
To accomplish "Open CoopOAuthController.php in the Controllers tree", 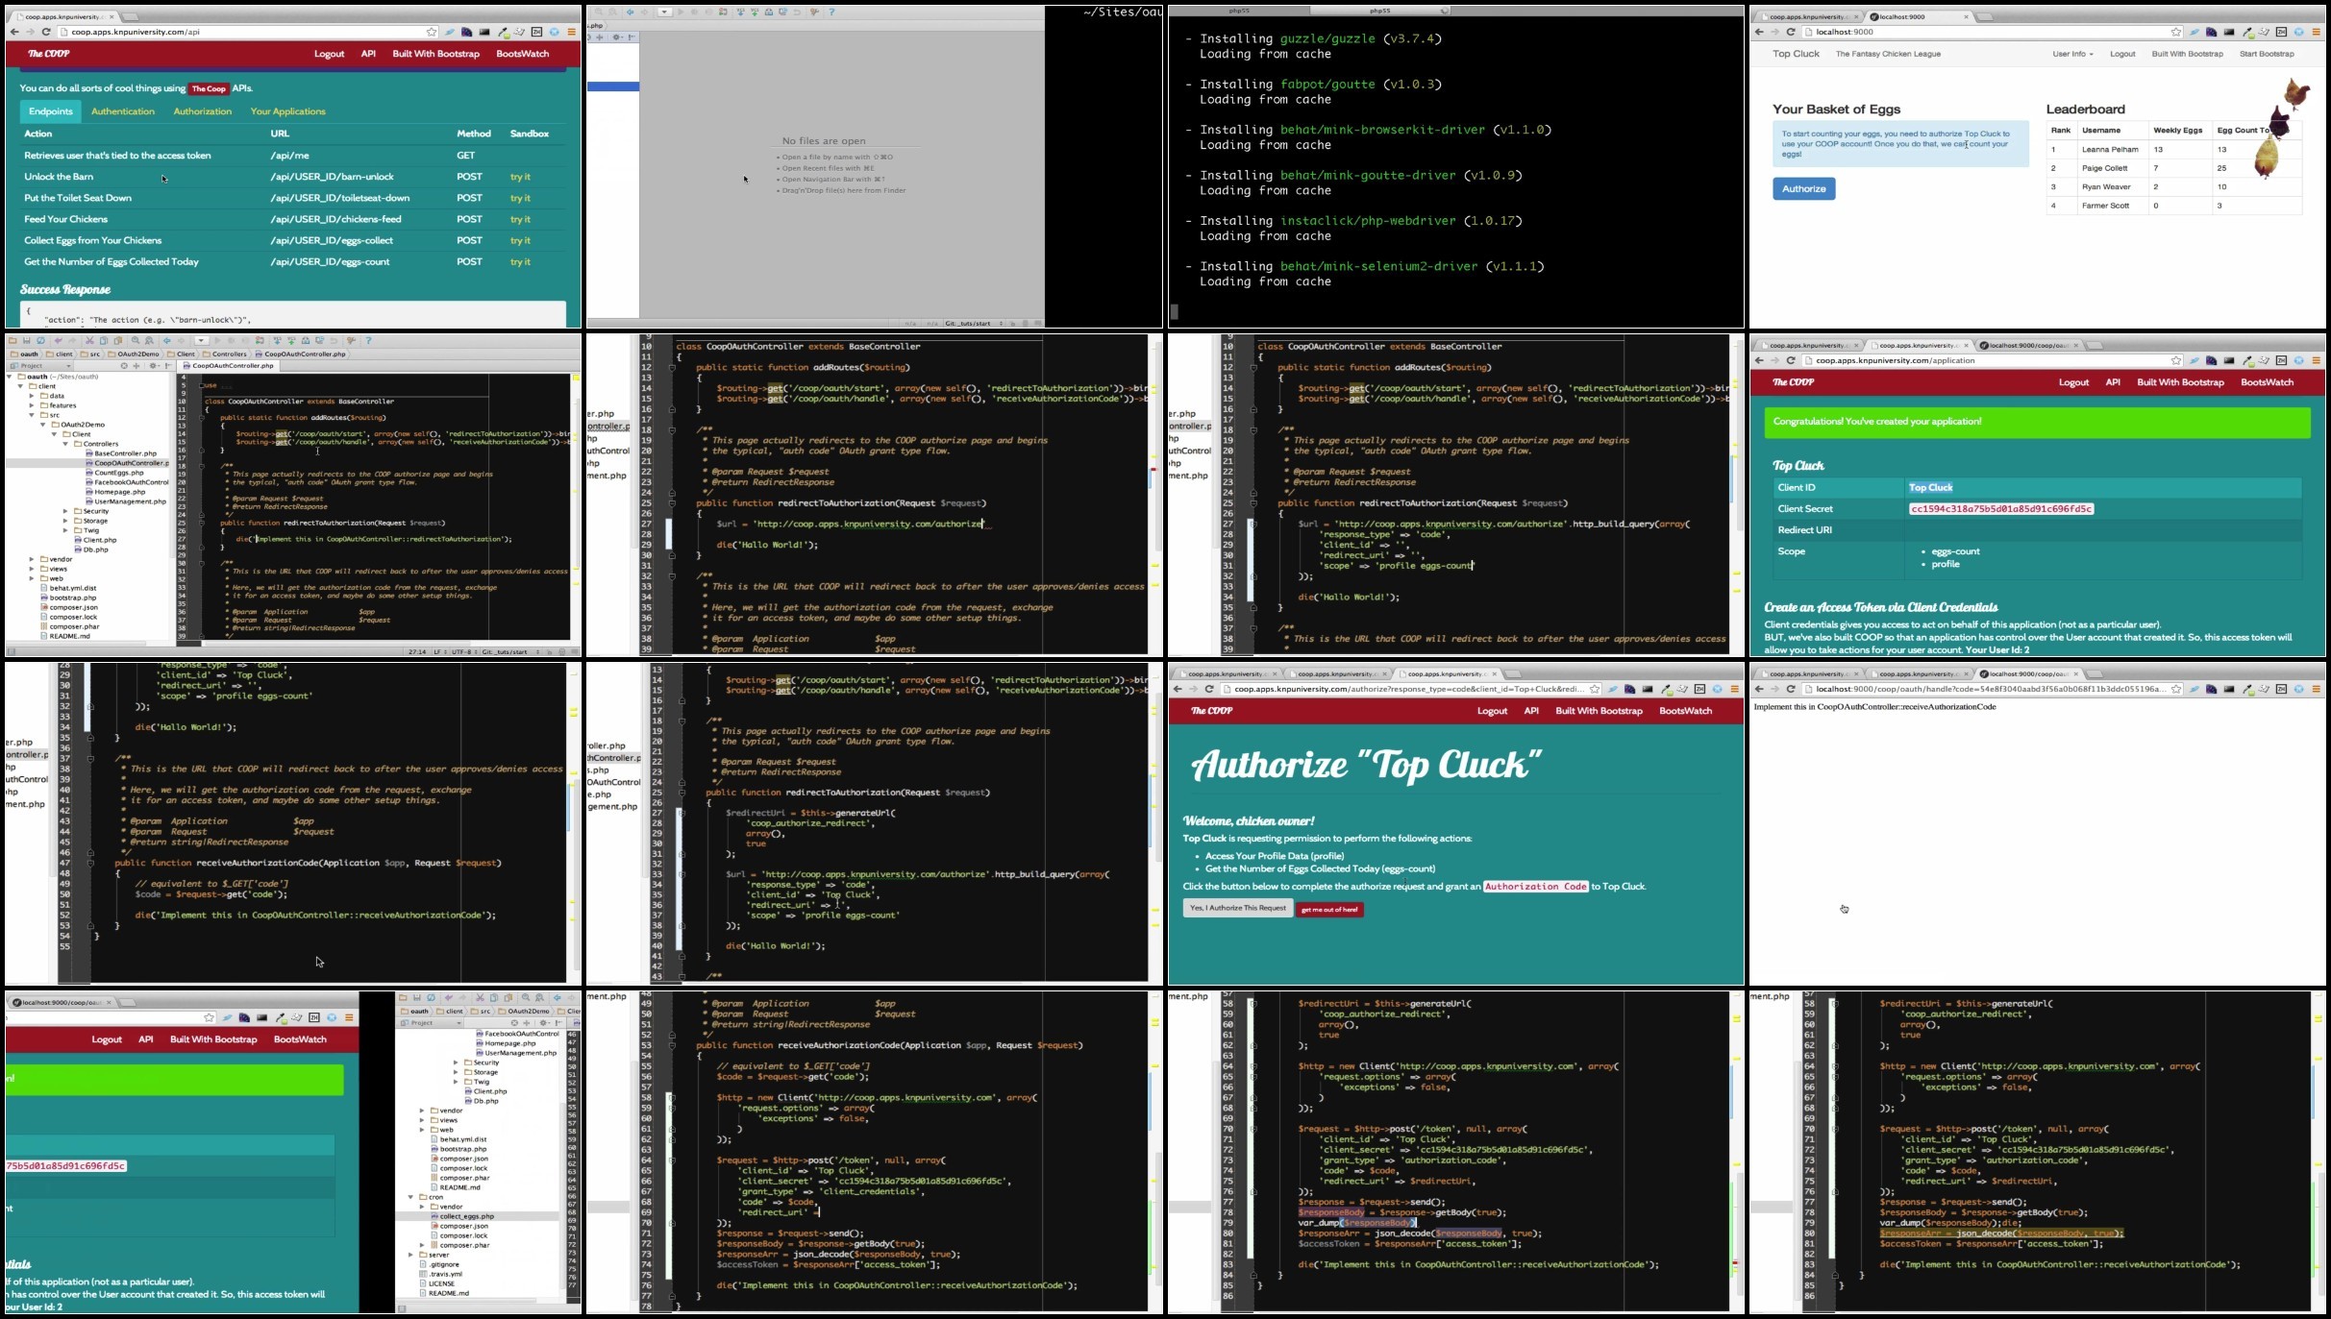I will [x=131, y=463].
